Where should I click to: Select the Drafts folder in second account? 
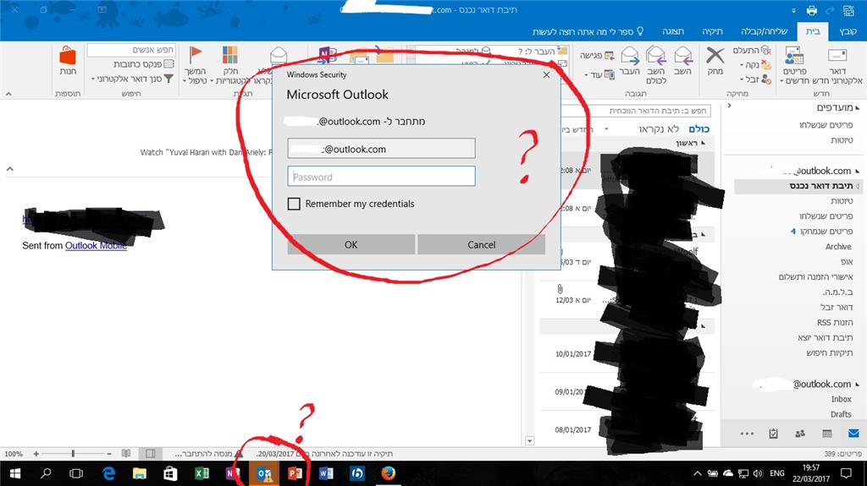pyautogui.click(x=841, y=414)
